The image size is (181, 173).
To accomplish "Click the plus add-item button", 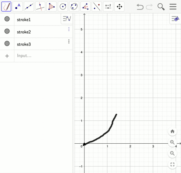I will pos(7,56).
